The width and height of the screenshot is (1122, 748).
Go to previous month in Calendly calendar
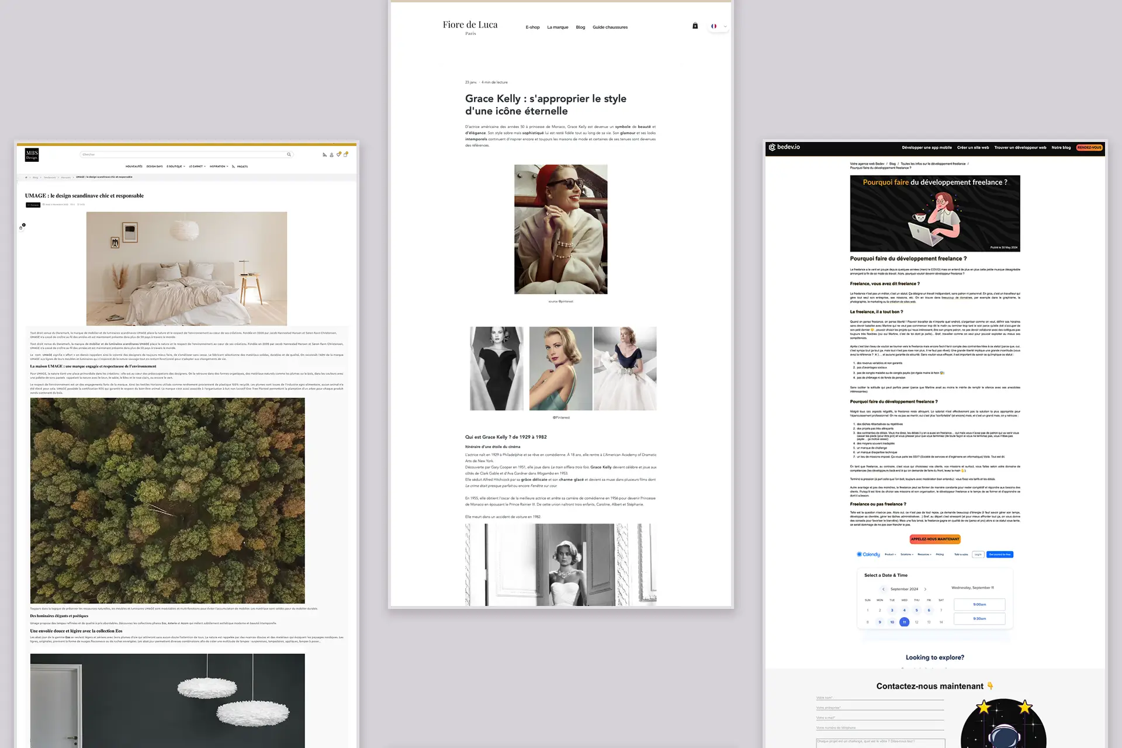click(x=884, y=589)
